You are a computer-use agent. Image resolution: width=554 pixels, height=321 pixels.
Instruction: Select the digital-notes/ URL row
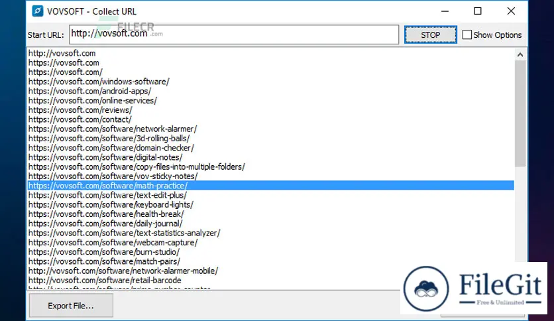(x=271, y=157)
